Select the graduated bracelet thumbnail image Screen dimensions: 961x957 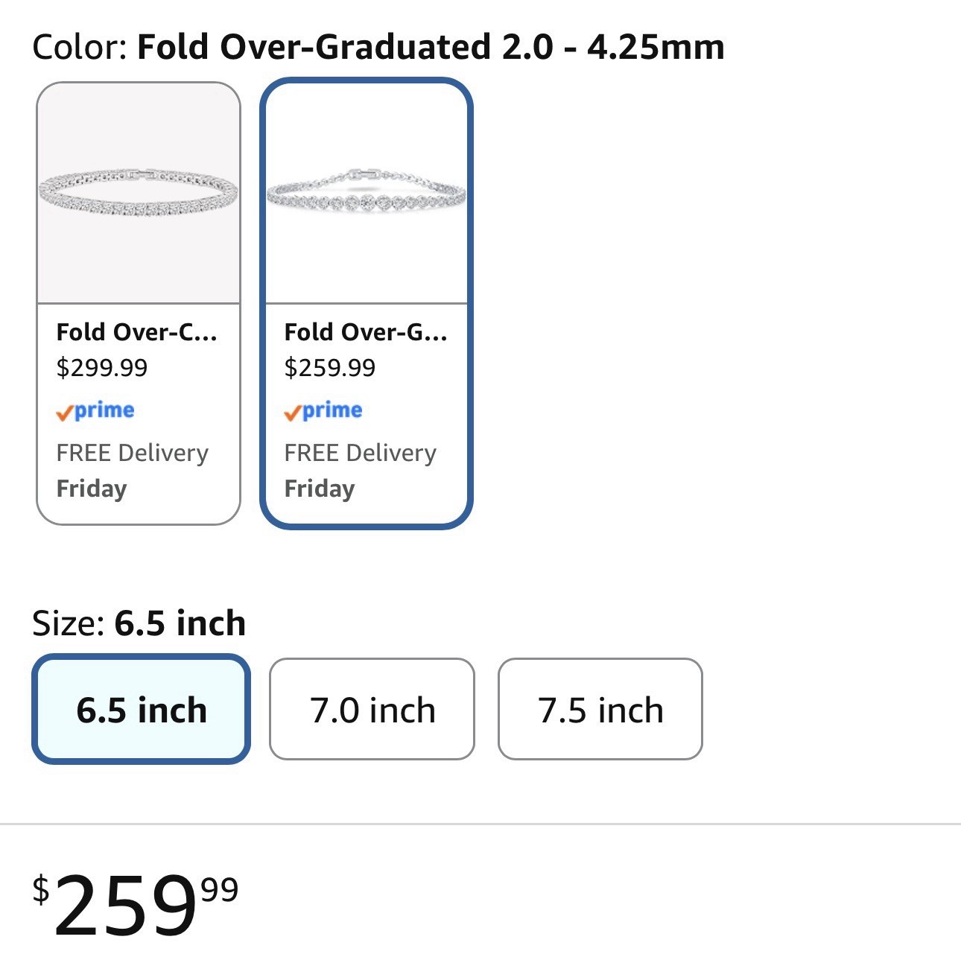367,193
